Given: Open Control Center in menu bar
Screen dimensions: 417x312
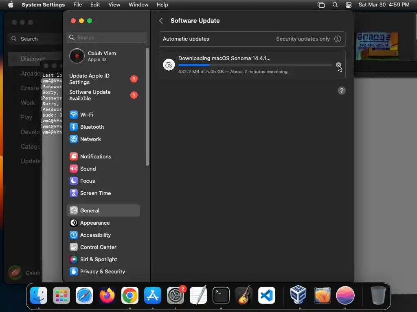Looking at the screenshot, I should click(349, 5).
